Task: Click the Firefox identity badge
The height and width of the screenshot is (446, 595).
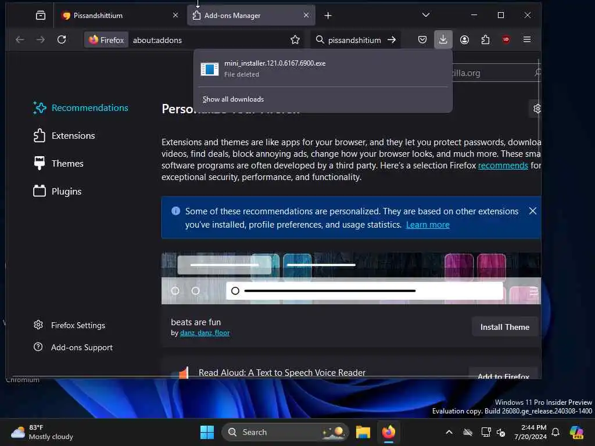Action: 107,40
